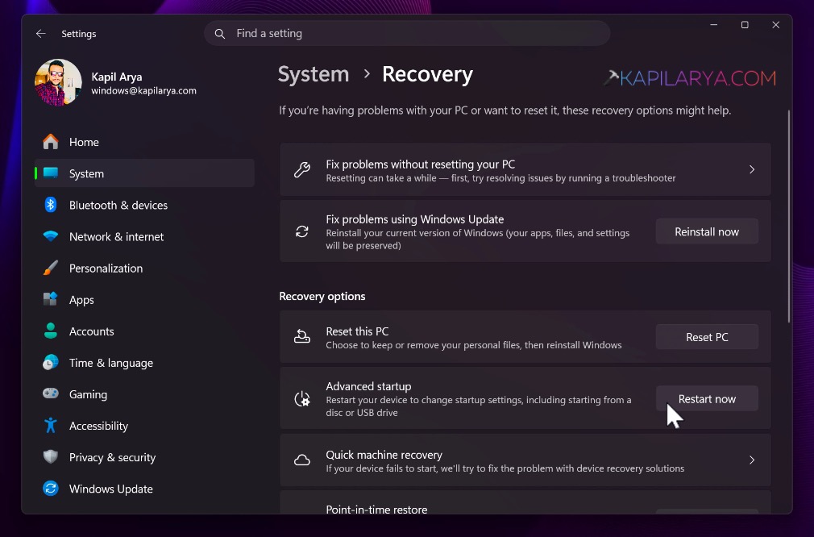
Task: Click the Windows Update sync icon
Action: coord(50,489)
